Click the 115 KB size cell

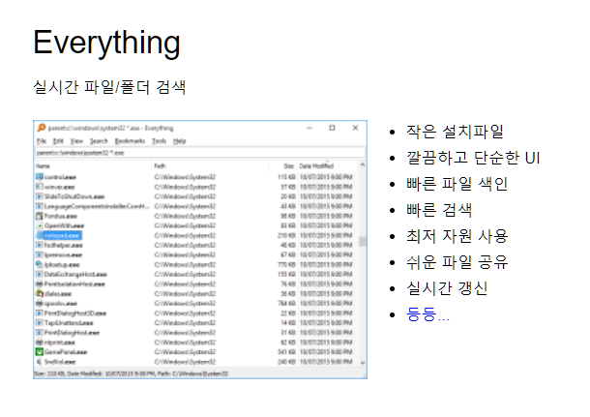286,177
